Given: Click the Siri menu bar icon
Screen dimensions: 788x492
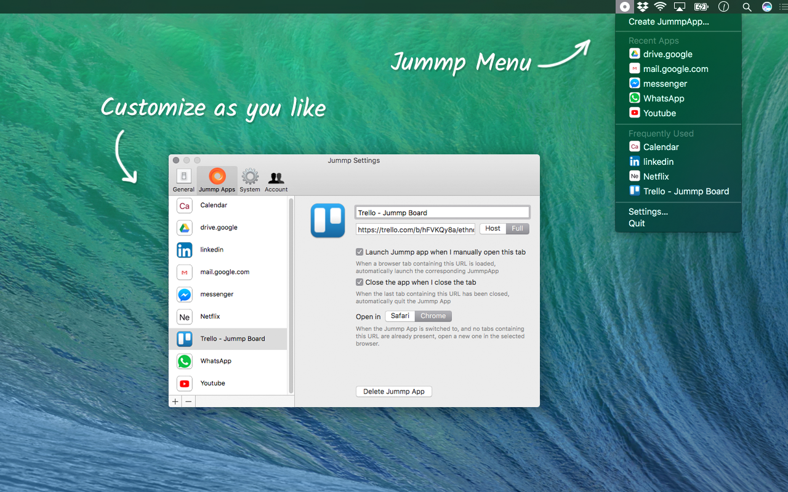Looking at the screenshot, I should 767,7.
